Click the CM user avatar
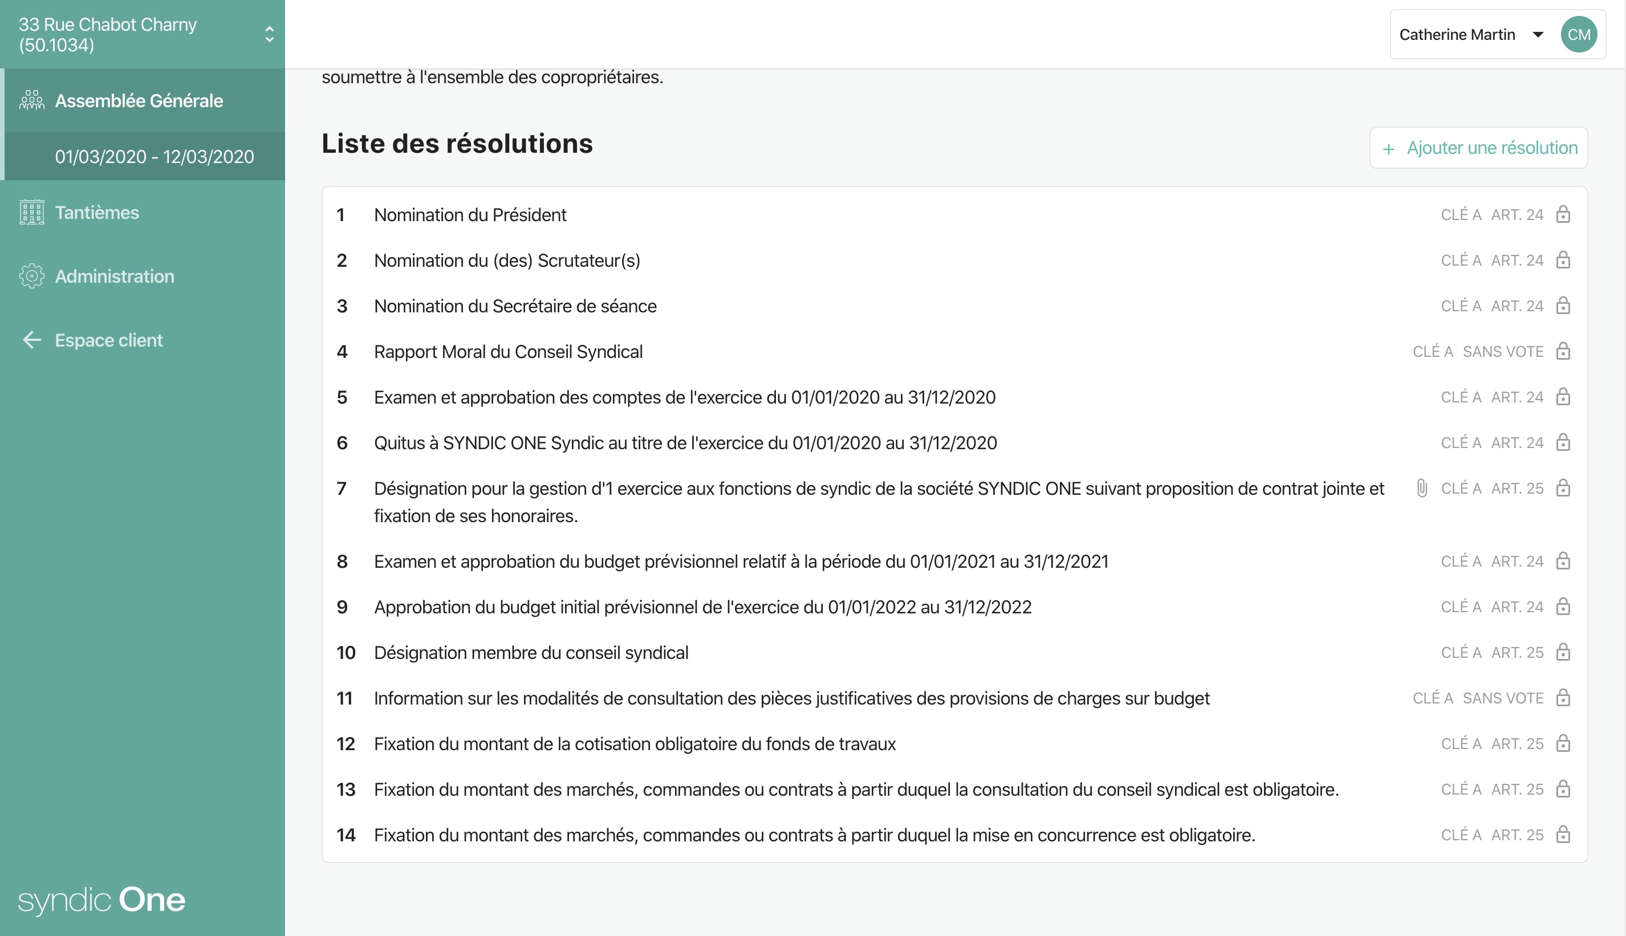 coord(1579,35)
